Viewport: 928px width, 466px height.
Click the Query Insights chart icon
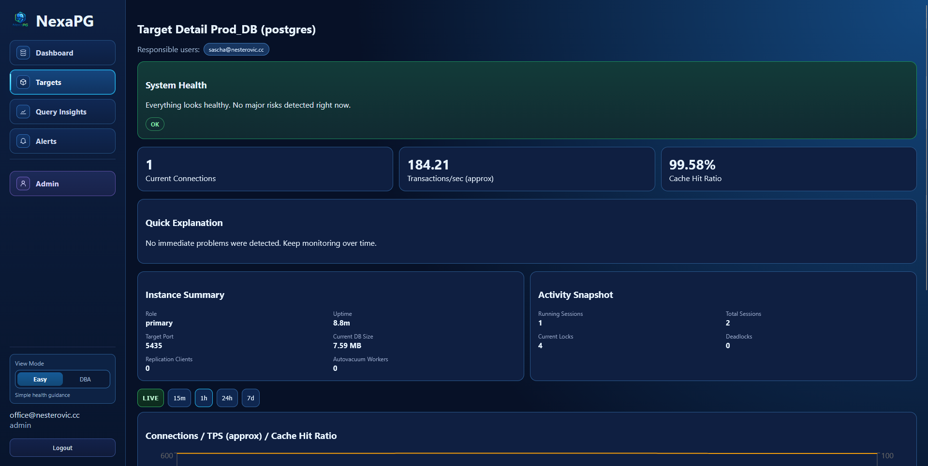[23, 112]
